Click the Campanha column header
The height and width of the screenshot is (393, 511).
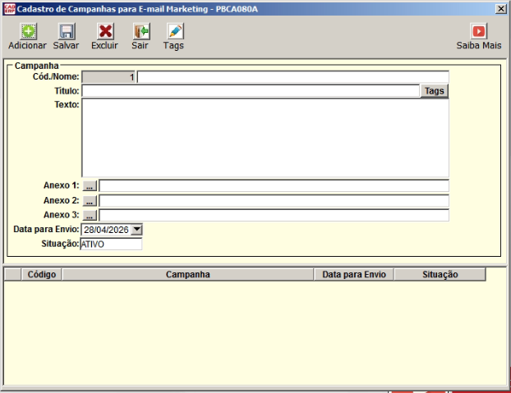[187, 274]
